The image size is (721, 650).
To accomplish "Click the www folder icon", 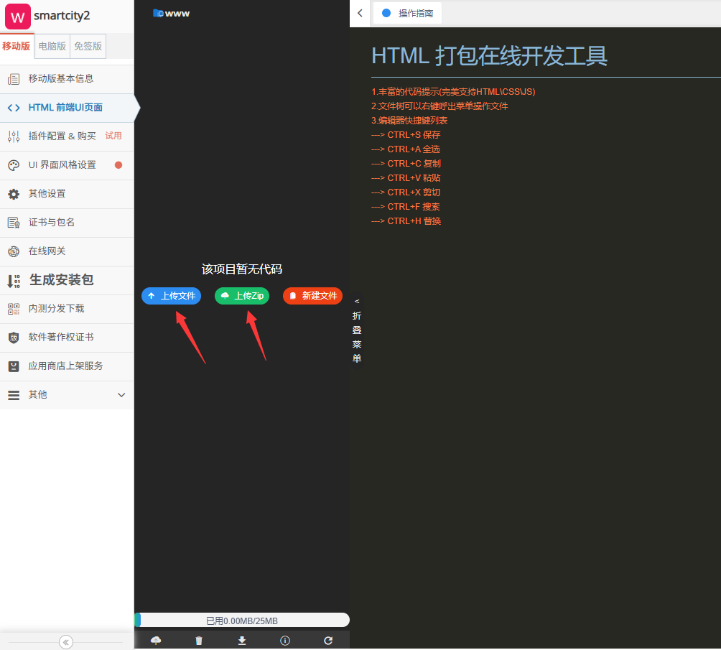I will point(158,13).
